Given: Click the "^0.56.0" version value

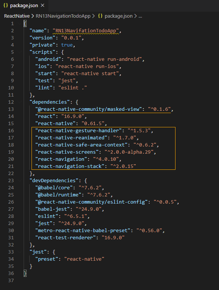Looking at the screenshot, I should tap(149, 231).
